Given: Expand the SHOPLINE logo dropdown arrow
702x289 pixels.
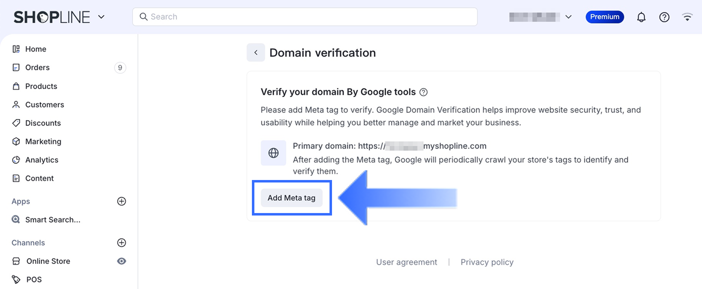Looking at the screenshot, I should pos(101,17).
